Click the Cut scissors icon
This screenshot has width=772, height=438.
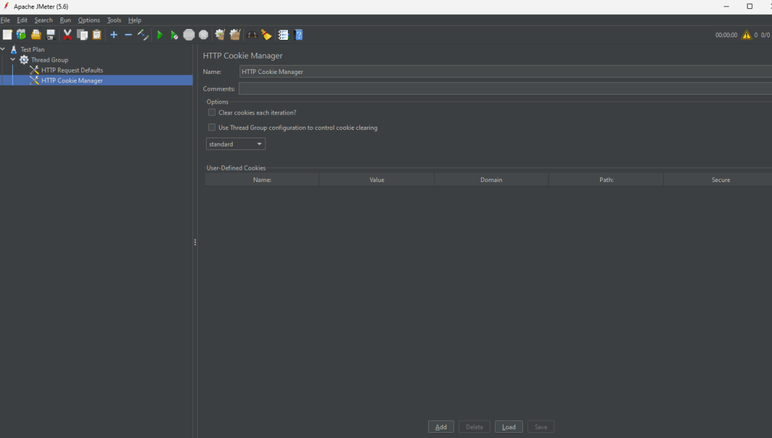coord(67,35)
